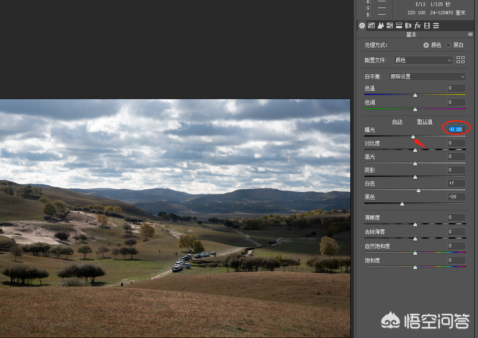
Task: Open the 配置文件 profile dropdown
Action: pos(423,60)
